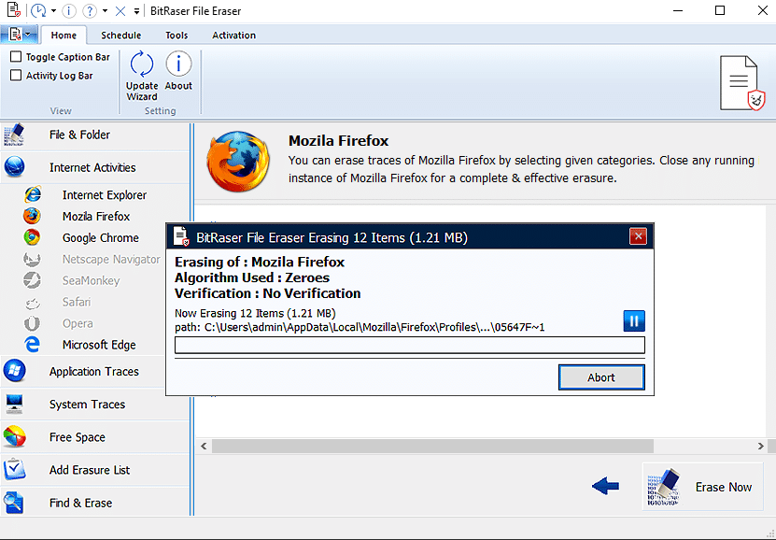The height and width of the screenshot is (540, 776).
Task: Click the Opera icon in sidebar
Action: pos(32,323)
